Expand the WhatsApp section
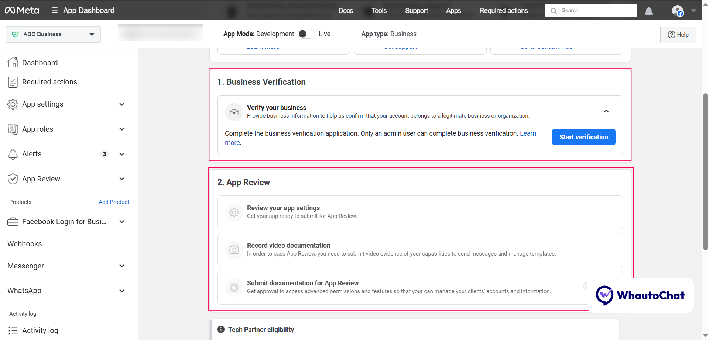The image size is (709, 340). click(122, 291)
